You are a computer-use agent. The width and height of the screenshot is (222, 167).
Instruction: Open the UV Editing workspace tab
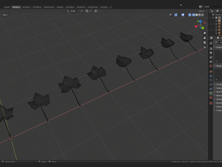37,7
